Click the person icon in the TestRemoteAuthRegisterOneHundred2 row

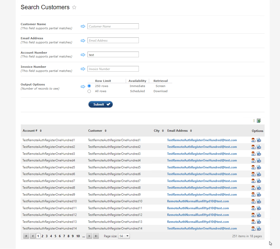[x=253, y=147]
